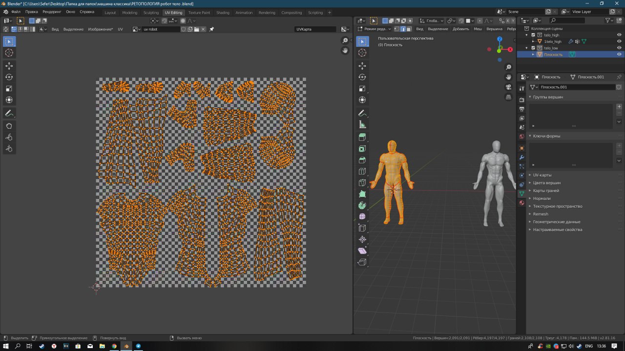Hide Плоскость object with eye icon

click(619, 54)
